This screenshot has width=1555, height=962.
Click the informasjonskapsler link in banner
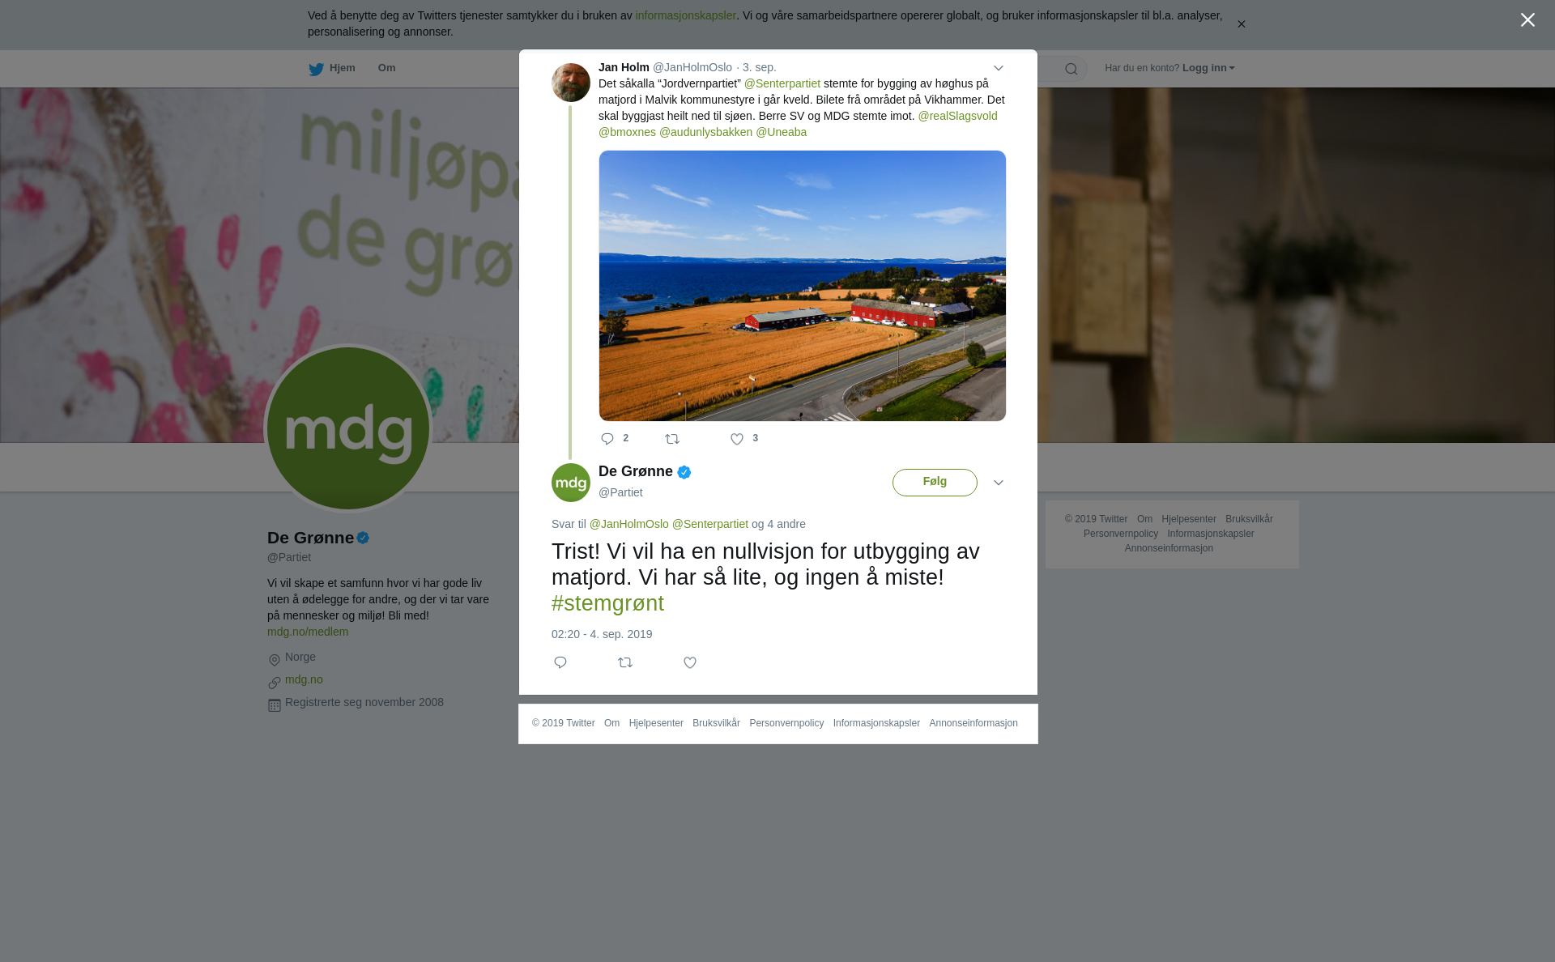pyautogui.click(x=685, y=15)
